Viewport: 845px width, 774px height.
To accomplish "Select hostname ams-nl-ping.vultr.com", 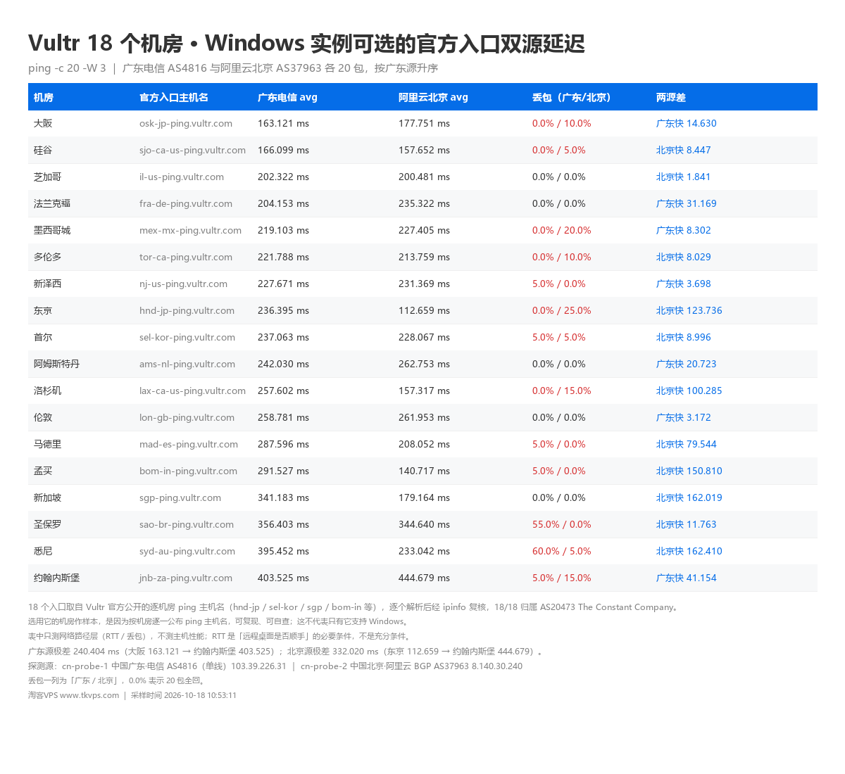I will (187, 364).
